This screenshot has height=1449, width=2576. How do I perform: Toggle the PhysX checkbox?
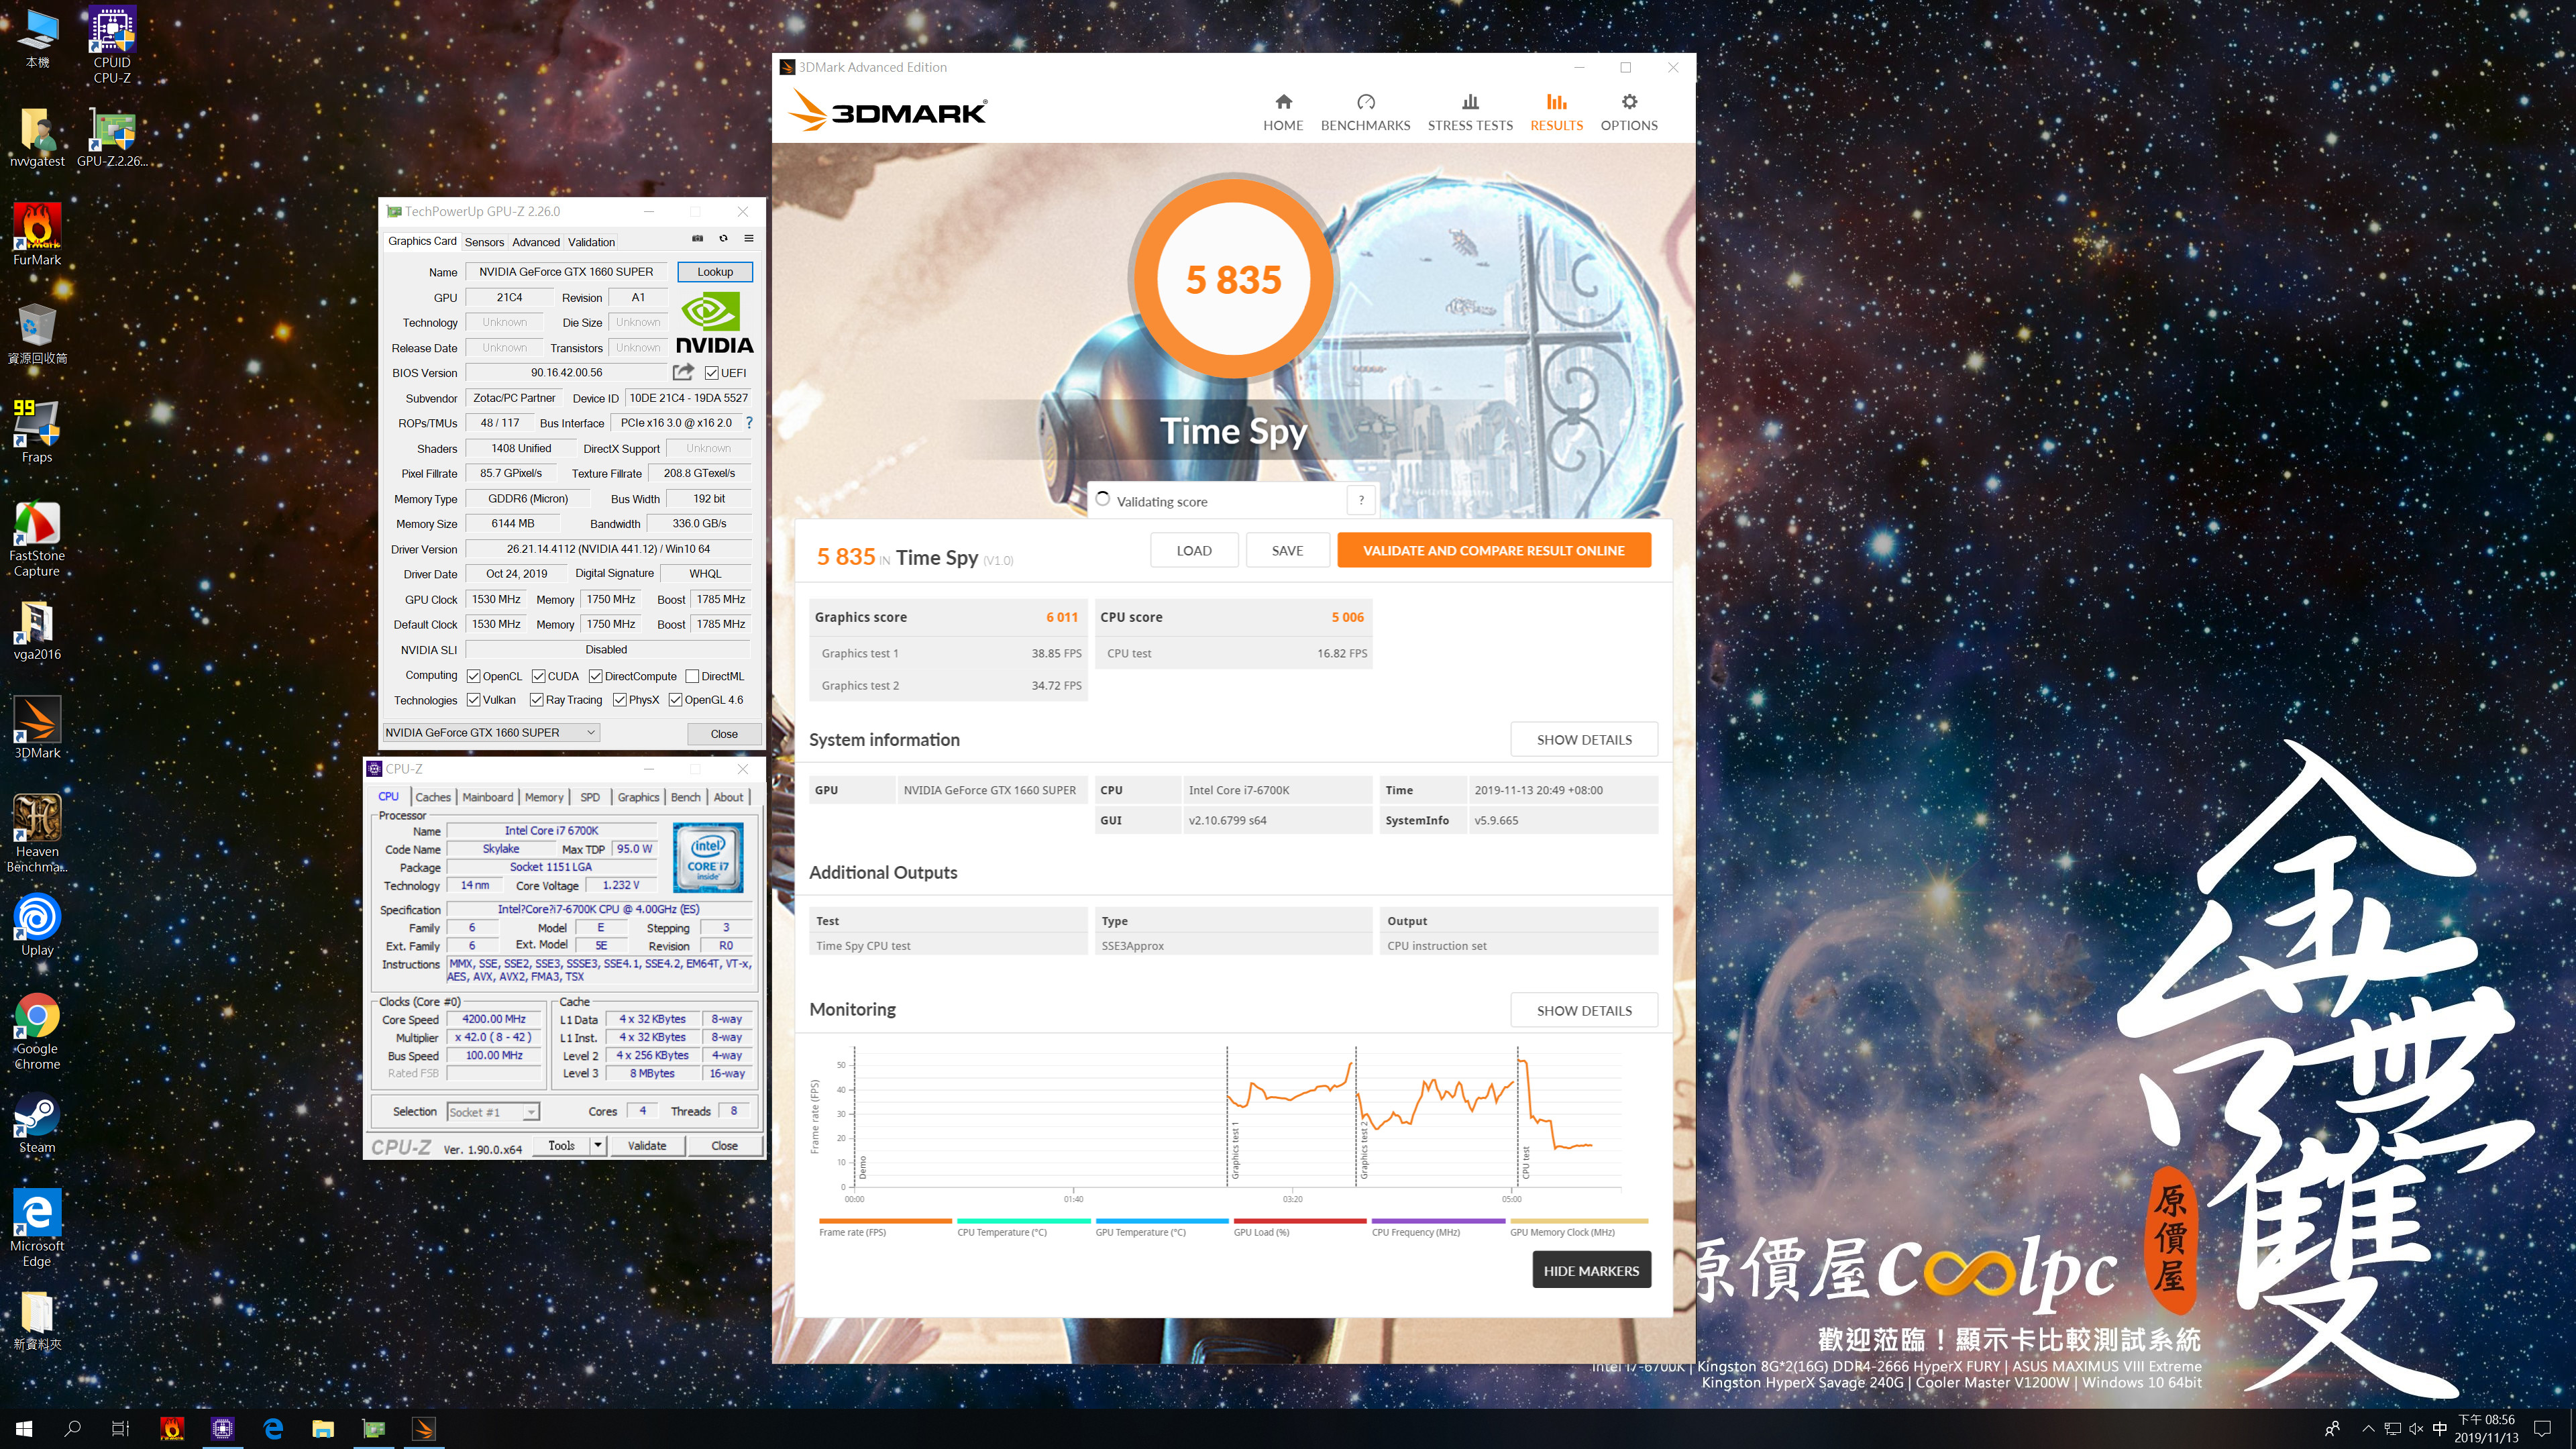click(x=620, y=700)
